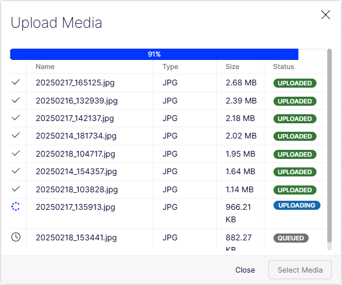The height and width of the screenshot is (285, 342).
Task: Click the 91% upload progress bar
Action: tap(168, 54)
